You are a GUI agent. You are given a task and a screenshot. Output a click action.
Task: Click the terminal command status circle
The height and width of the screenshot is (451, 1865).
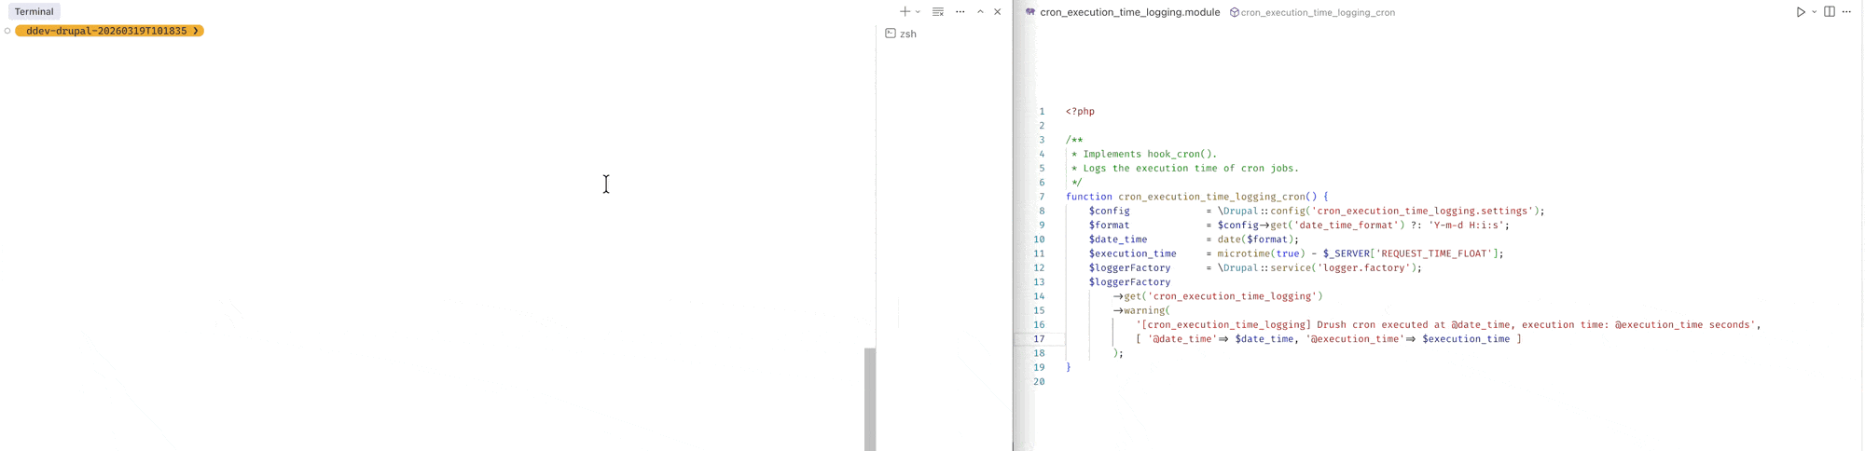[x=7, y=31]
